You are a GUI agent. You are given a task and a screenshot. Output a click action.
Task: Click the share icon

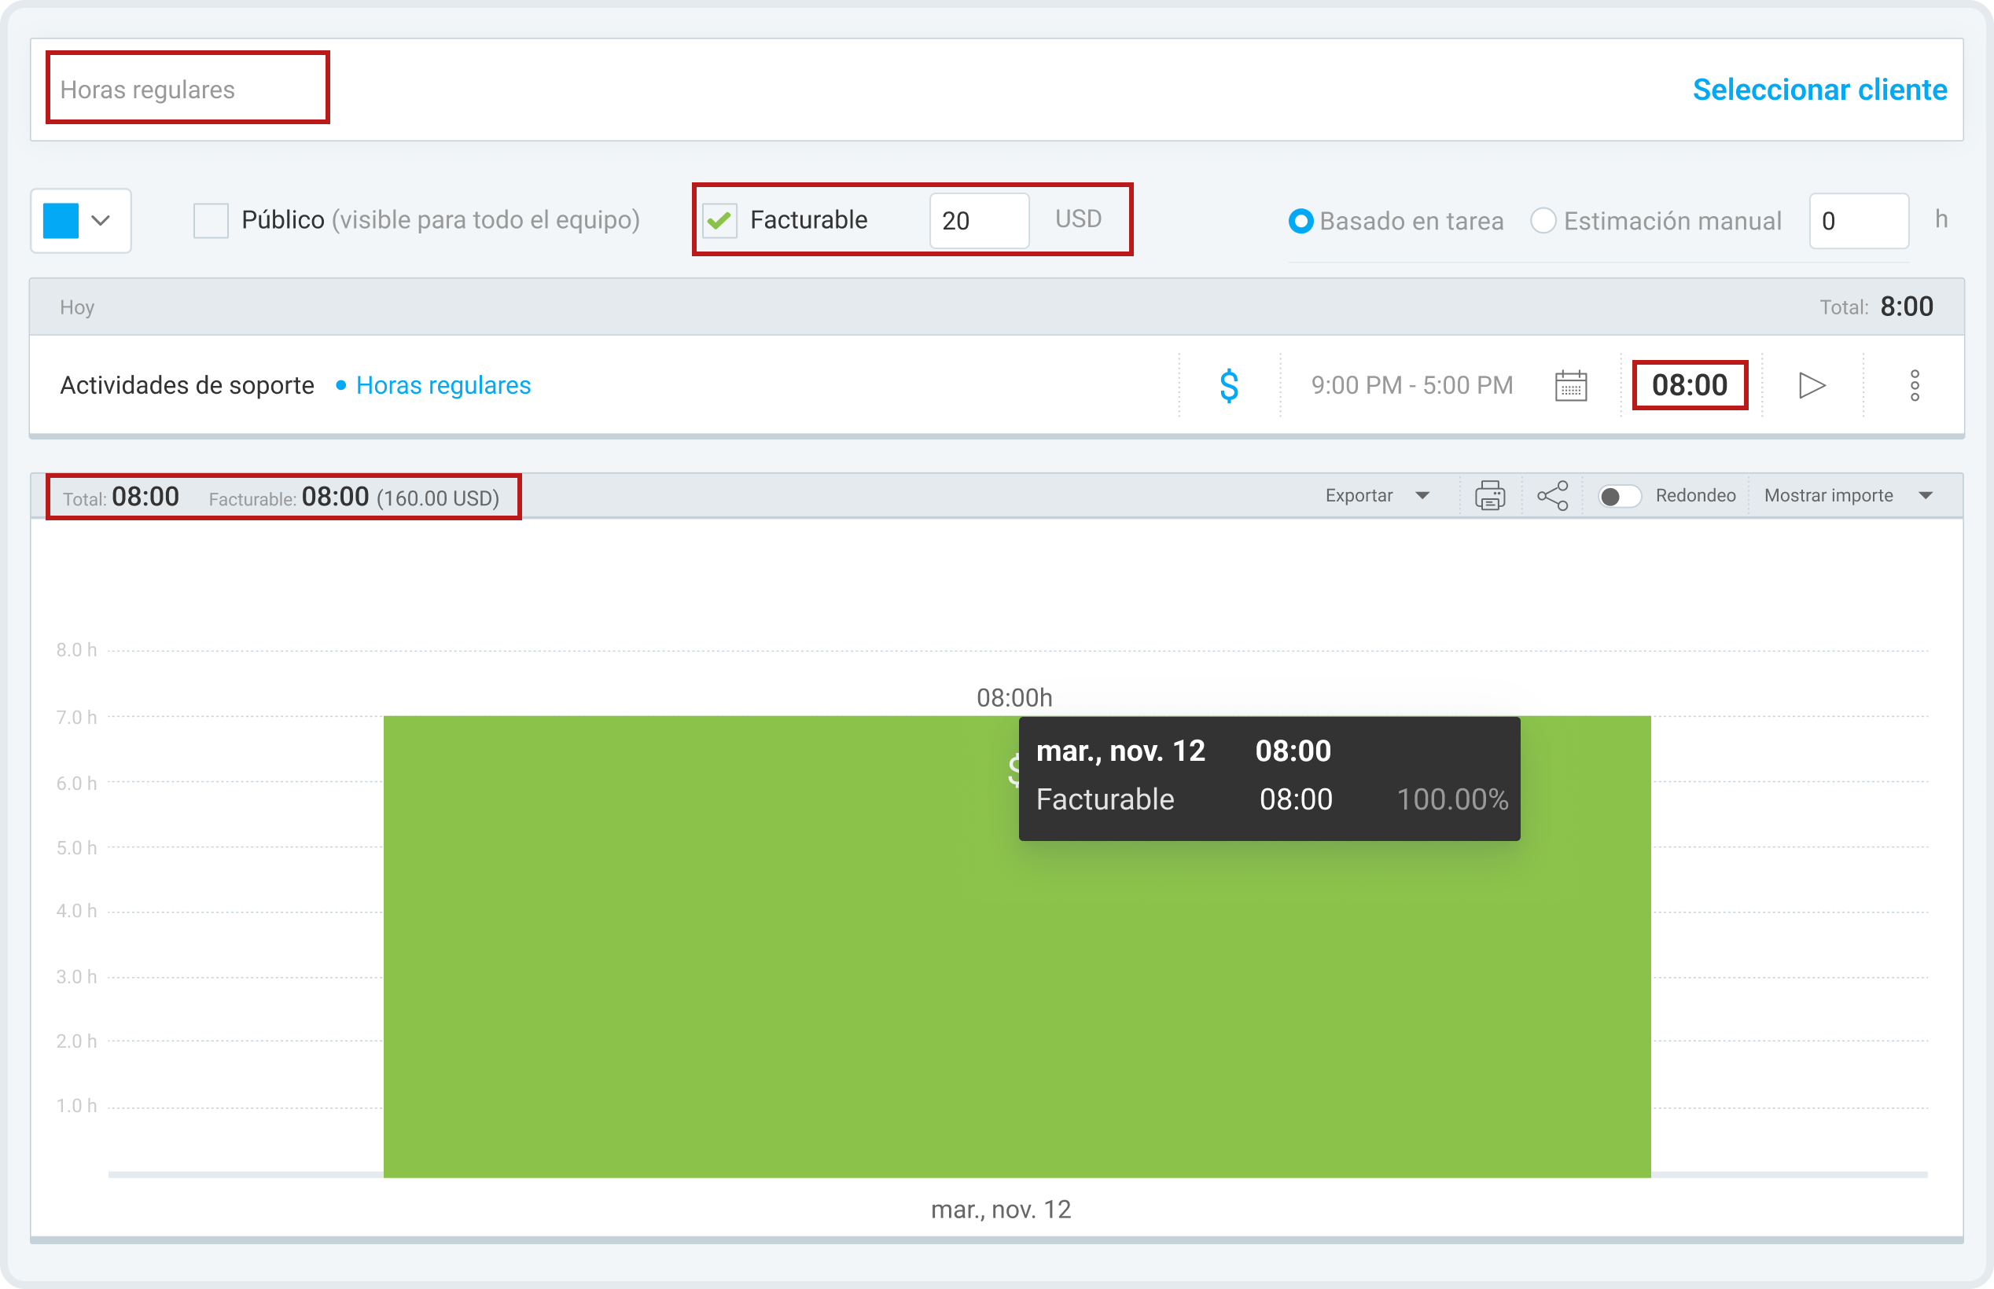coord(1552,495)
